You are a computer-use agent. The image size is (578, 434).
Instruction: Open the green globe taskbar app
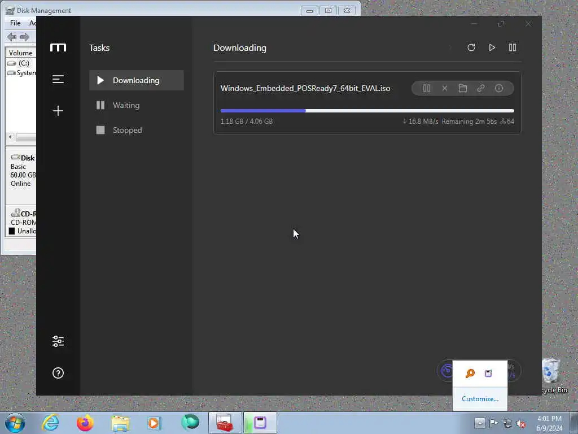pos(190,423)
